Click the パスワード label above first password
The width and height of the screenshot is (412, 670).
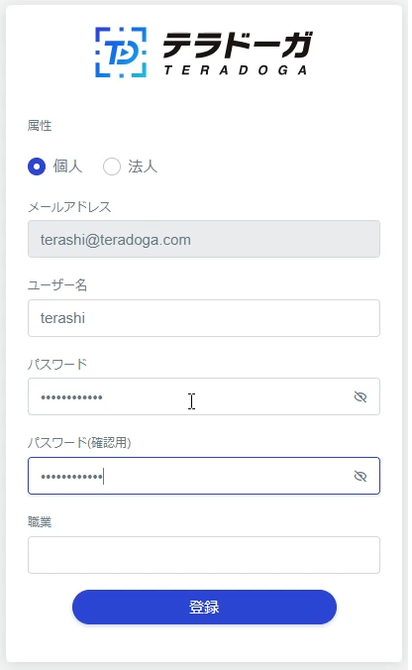click(57, 364)
